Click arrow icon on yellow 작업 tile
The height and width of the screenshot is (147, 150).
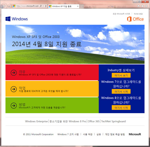13,89
